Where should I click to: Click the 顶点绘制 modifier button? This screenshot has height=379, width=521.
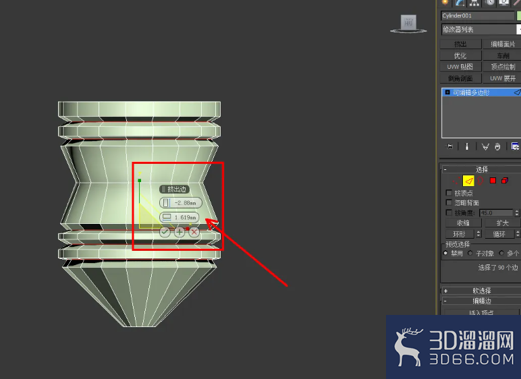pos(502,67)
